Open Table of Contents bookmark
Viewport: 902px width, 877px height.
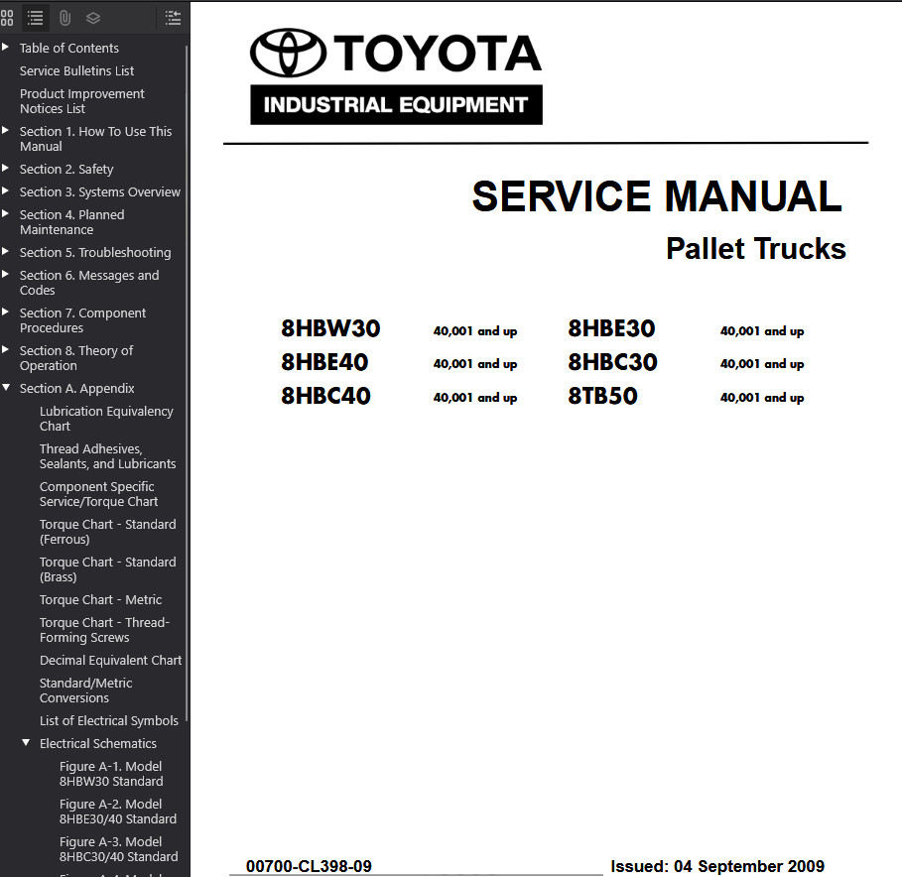69,48
